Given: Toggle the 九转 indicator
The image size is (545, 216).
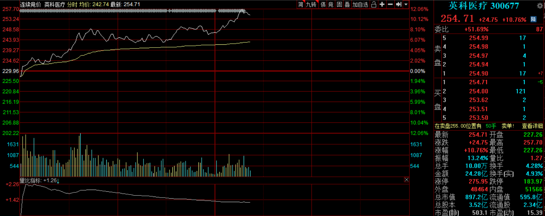Looking at the screenshot, I should click(311, 4).
